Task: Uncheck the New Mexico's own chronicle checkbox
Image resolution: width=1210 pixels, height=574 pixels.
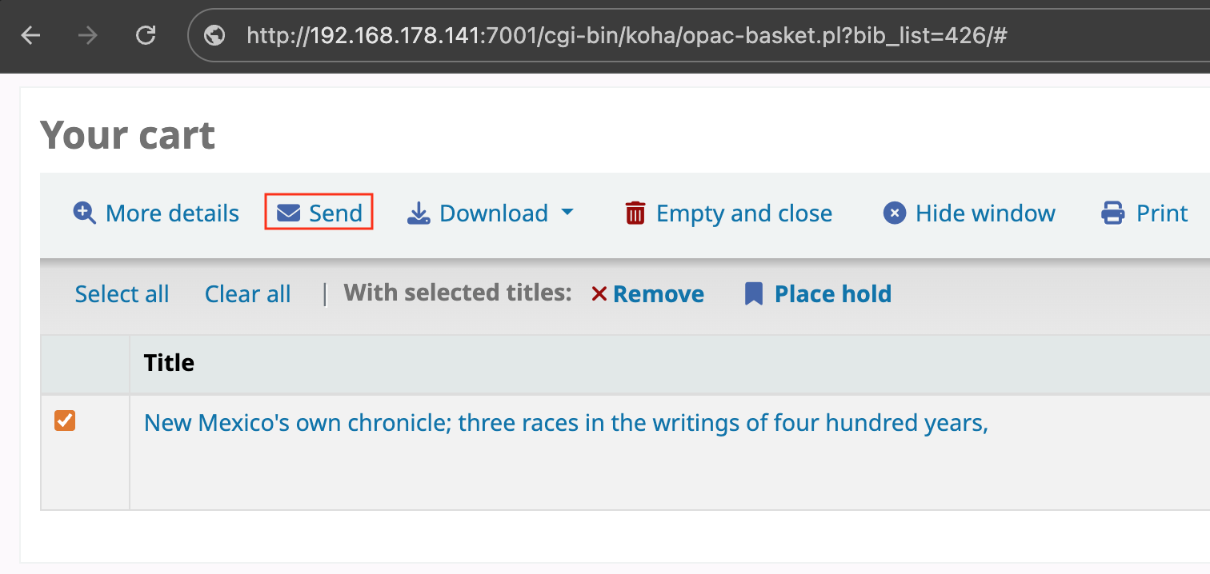Action: coord(65,421)
